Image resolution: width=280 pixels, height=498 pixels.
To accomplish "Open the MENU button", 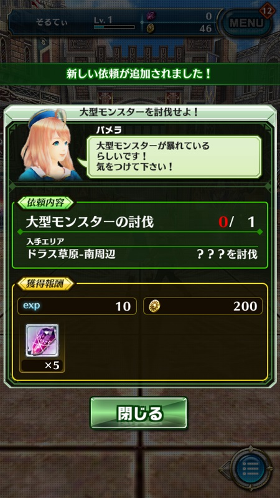I will point(246,23).
